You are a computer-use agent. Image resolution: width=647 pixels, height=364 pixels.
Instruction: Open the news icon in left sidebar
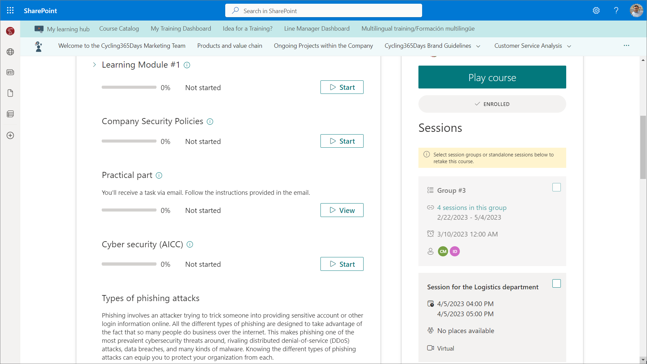click(x=10, y=72)
